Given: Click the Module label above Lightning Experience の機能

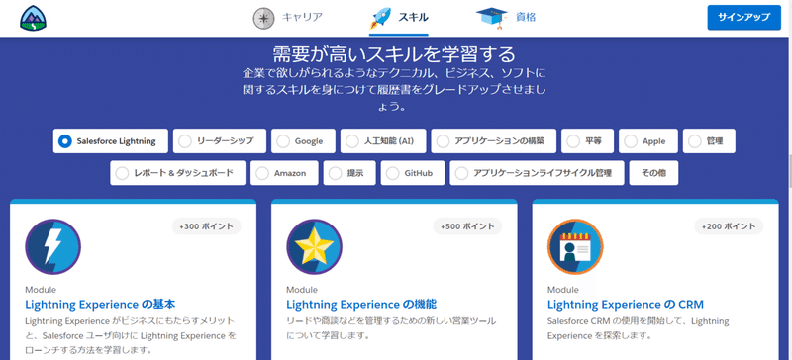Looking at the screenshot, I should pyautogui.click(x=302, y=290).
